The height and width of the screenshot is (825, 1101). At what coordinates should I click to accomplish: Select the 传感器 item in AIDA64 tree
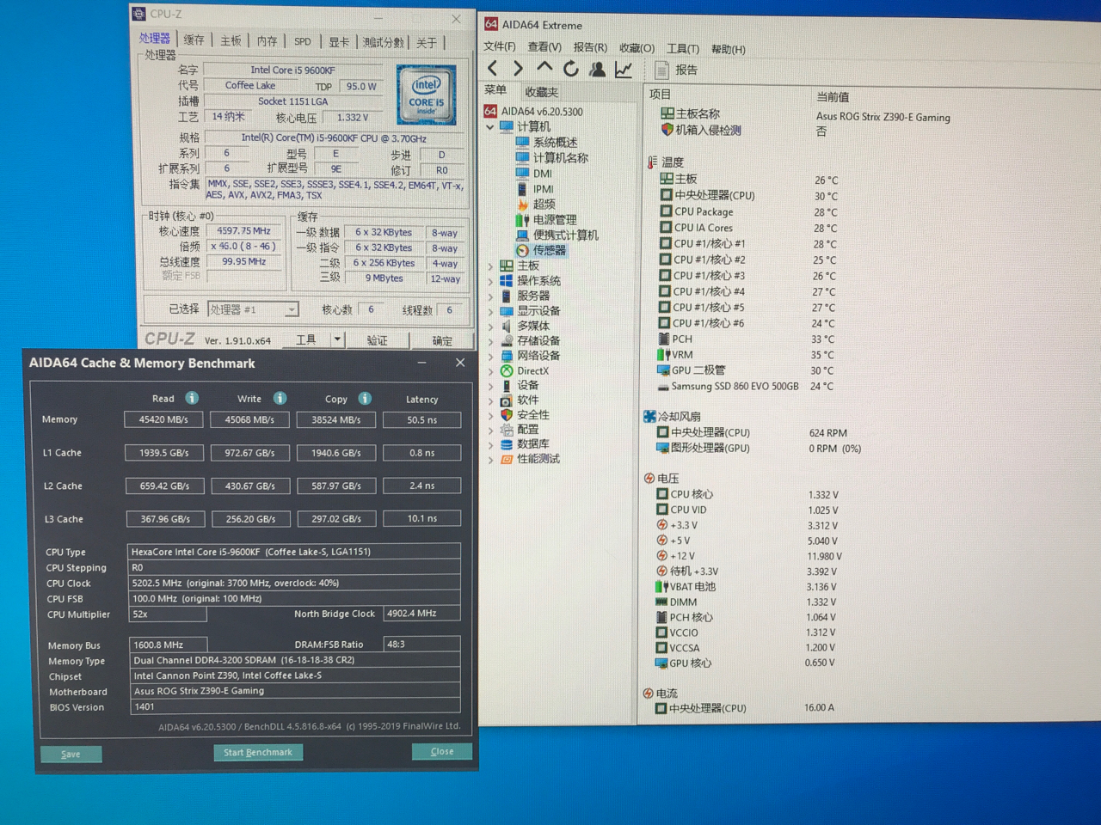548,249
